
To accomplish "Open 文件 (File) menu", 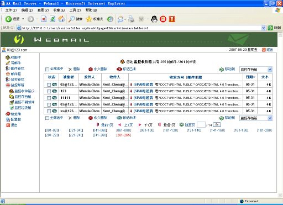I will 11,10.
